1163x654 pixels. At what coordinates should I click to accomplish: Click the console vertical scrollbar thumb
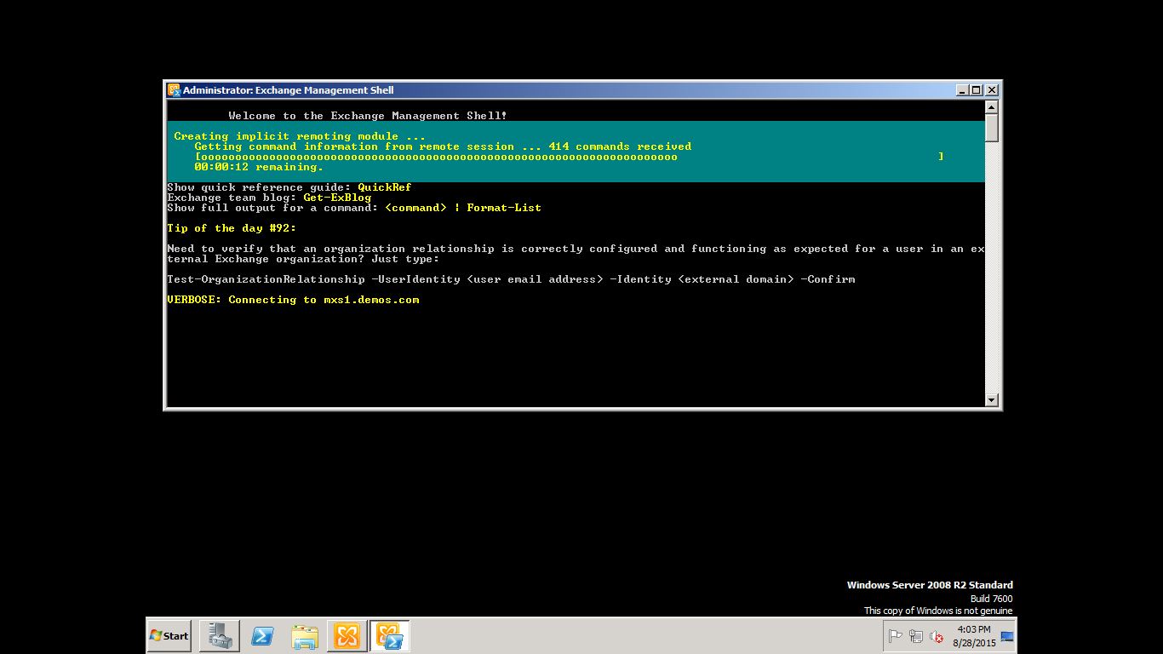991,128
